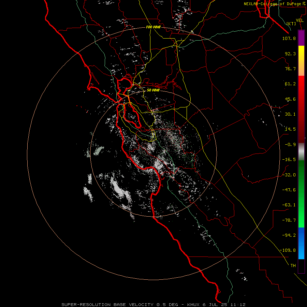
Task: Click the -32.0 velocity scale value
Action: (289, 175)
